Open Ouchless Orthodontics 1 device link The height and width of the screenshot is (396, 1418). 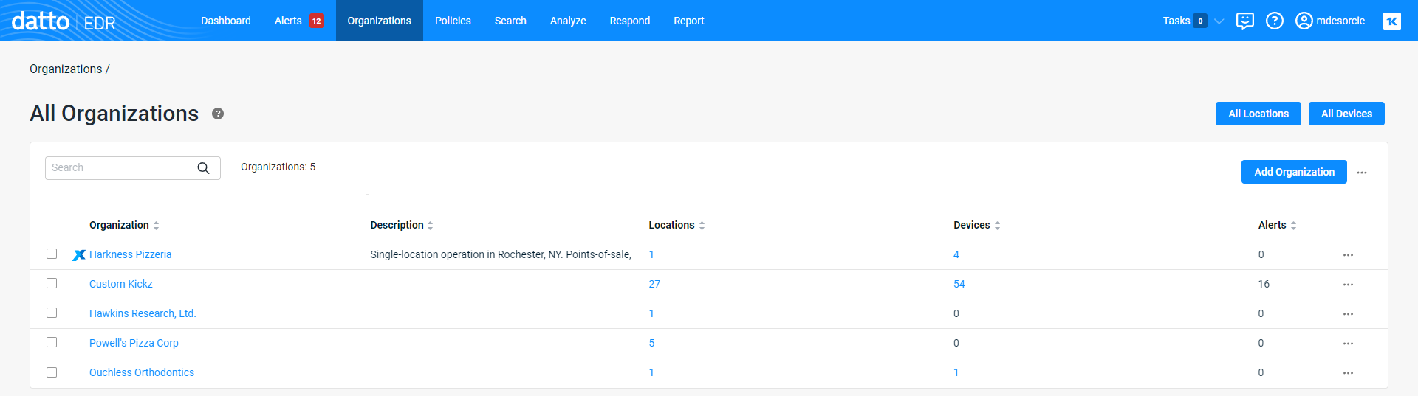click(956, 372)
